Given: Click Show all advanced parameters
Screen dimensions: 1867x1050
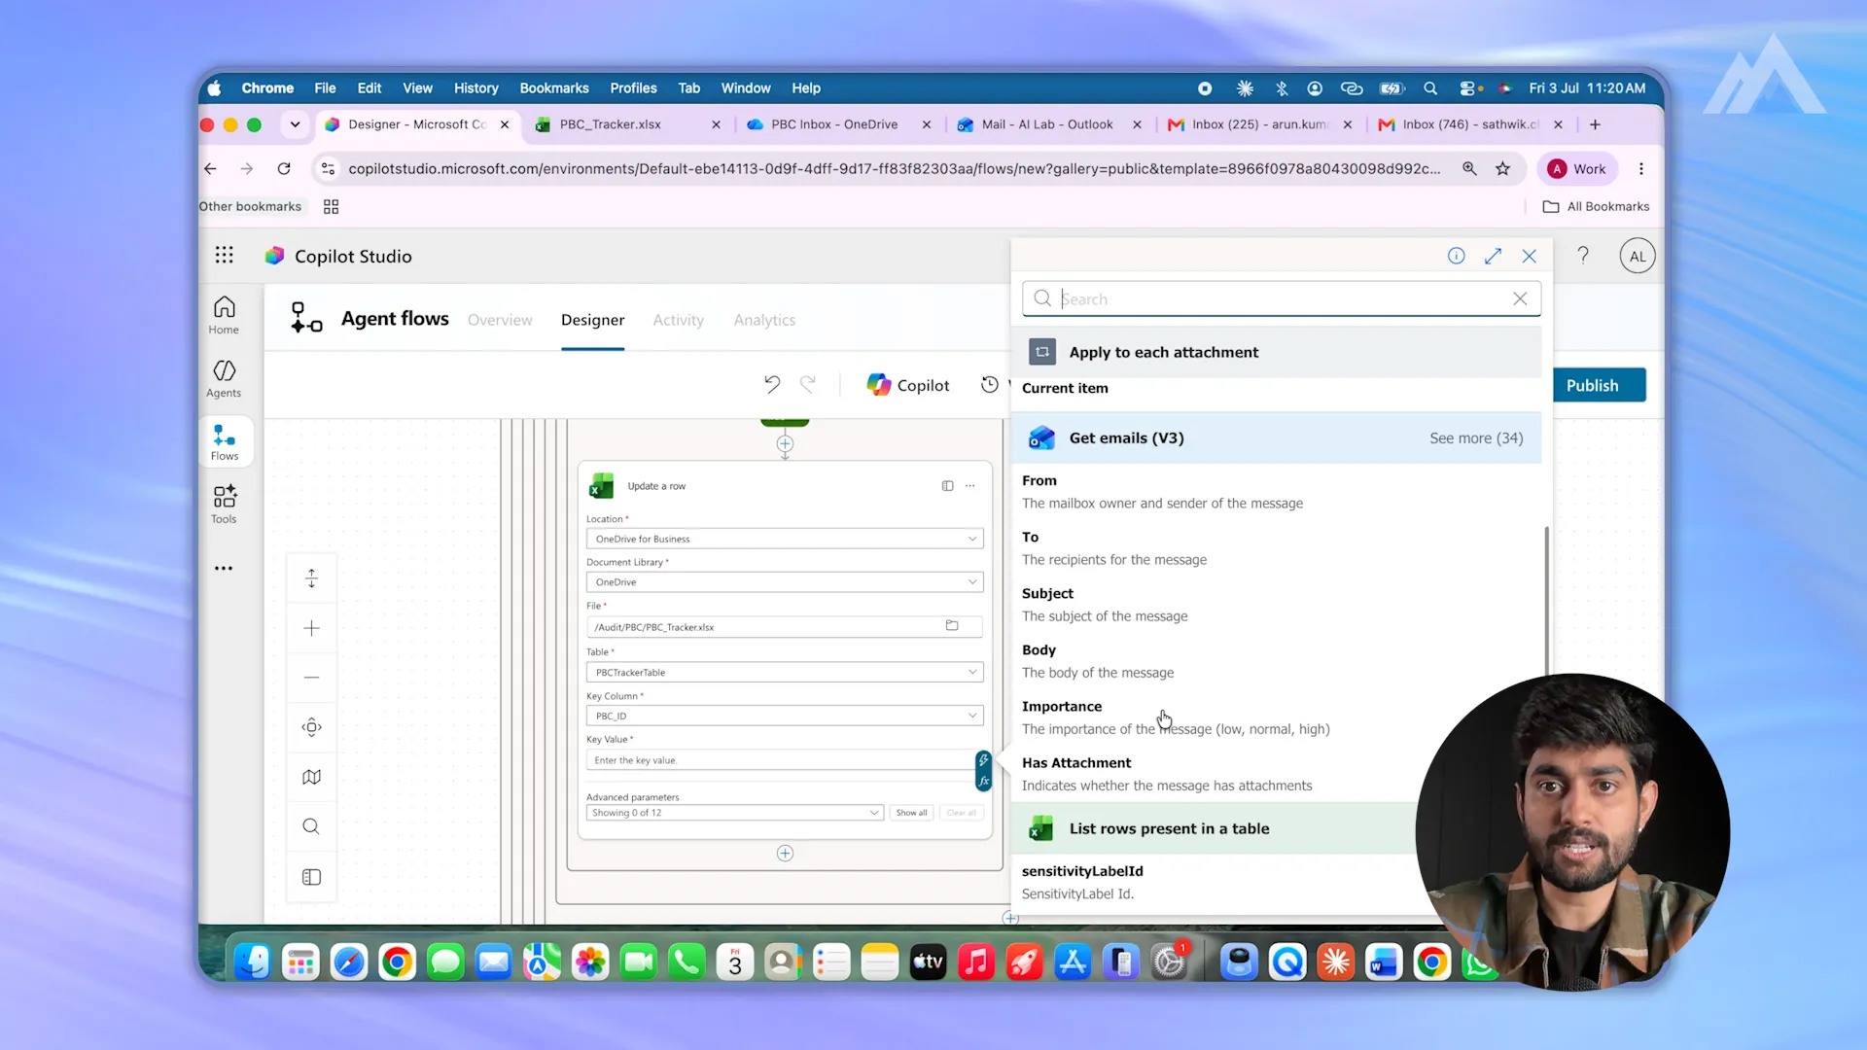Looking at the screenshot, I should (911, 813).
